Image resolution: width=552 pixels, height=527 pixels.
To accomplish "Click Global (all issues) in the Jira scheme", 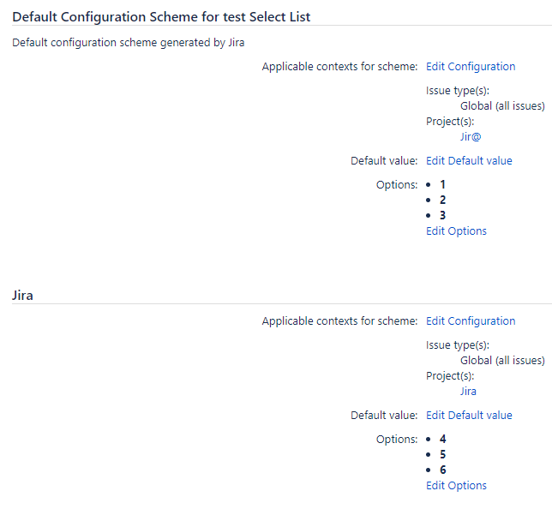I will point(502,361).
